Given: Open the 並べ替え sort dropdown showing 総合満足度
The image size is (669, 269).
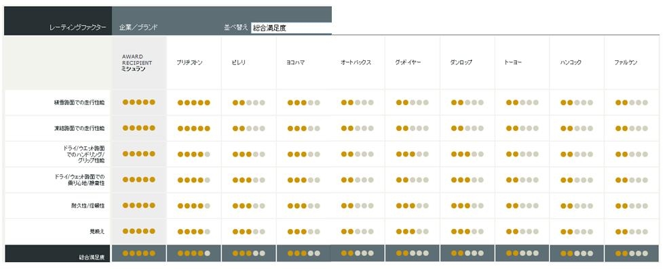Looking at the screenshot, I should pos(291,28).
